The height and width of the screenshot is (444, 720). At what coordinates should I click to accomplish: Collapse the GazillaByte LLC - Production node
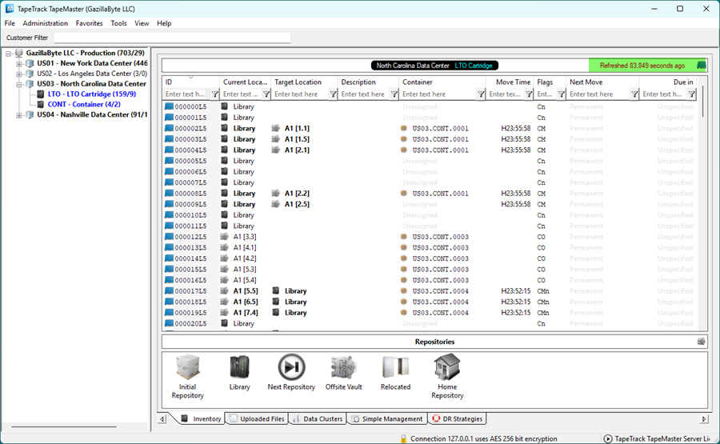point(8,54)
